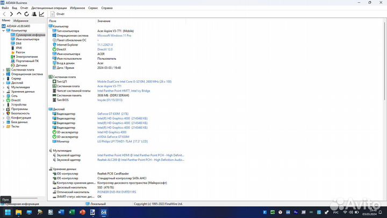Expand the Системная плата tree node

pos(3,70)
